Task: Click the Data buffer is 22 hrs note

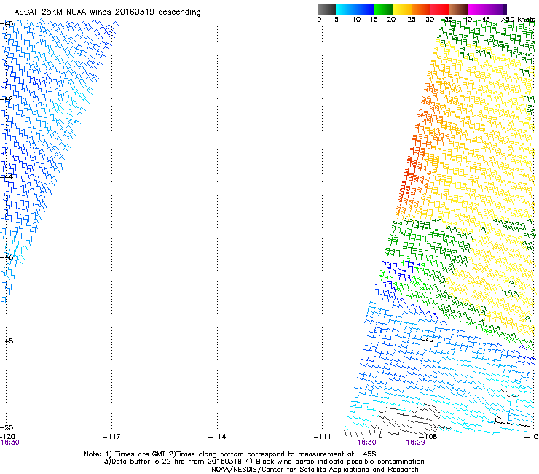Action: (x=264, y=462)
